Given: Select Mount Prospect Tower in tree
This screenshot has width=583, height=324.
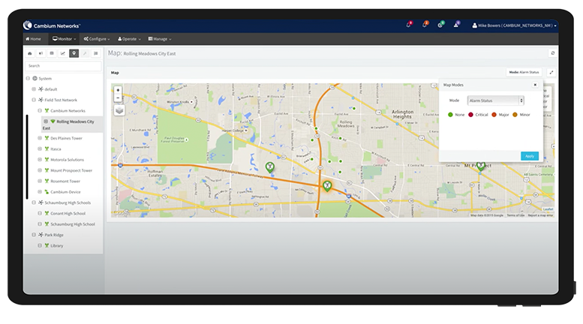Looking at the screenshot, I should (71, 170).
